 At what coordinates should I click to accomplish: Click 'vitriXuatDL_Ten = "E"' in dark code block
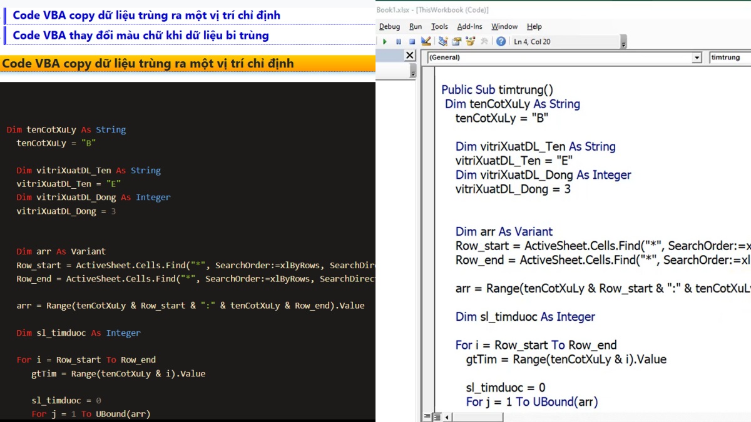(69, 184)
